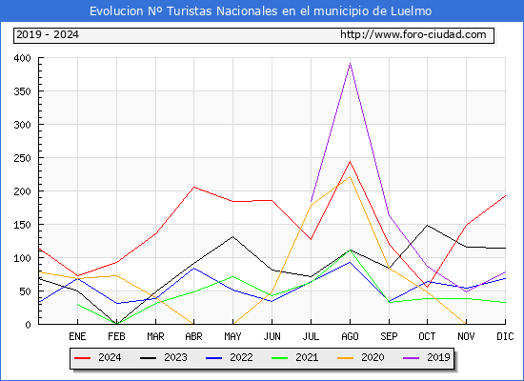Click the MAR month axis label
524x381 pixels.
(x=155, y=336)
